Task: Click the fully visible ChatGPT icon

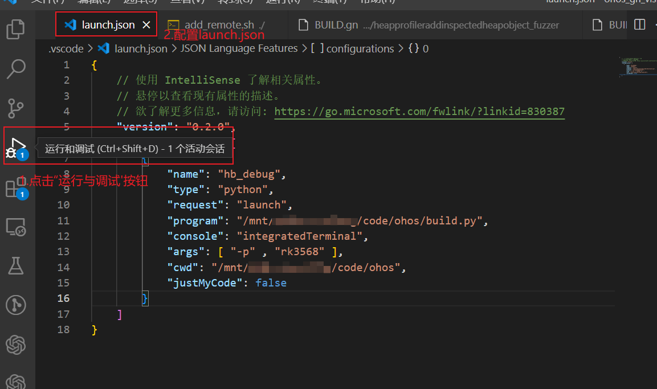Action: [15, 345]
